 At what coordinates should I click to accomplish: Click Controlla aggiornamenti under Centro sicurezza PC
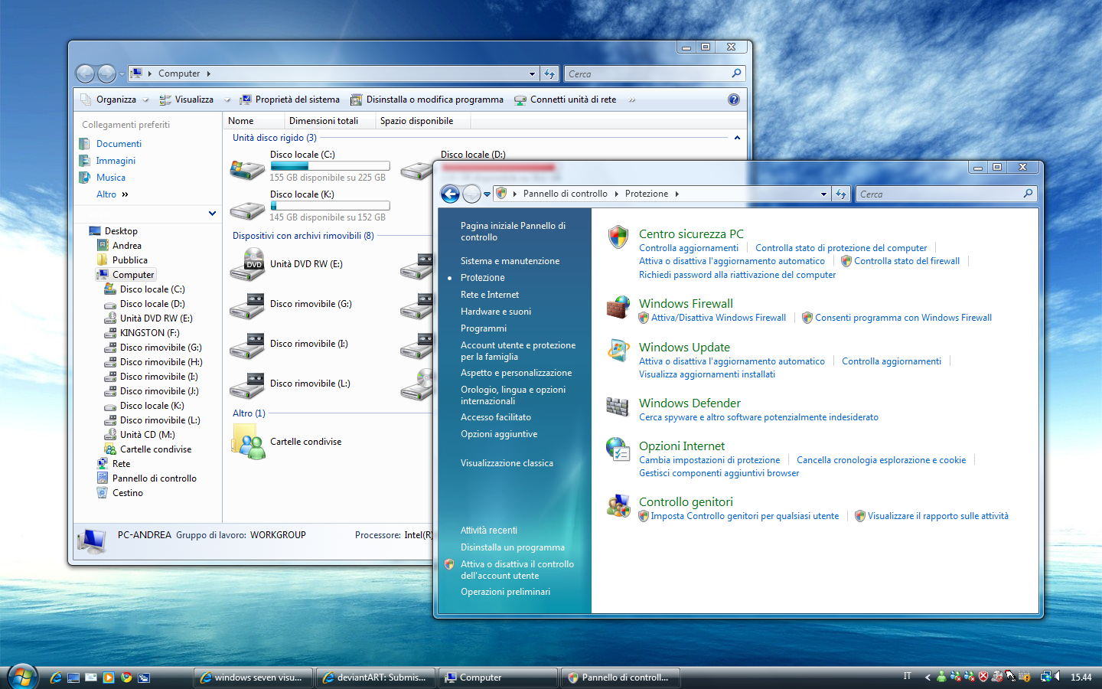(x=689, y=248)
